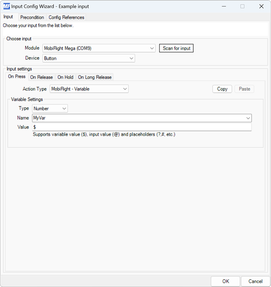The width and height of the screenshot is (271, 287).
Task: Click the Scan for input button
Action: [x=176, y=48]
